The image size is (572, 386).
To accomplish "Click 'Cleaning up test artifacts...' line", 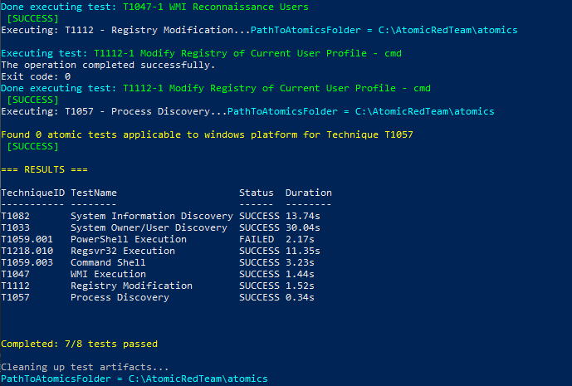I will [85, 367].
